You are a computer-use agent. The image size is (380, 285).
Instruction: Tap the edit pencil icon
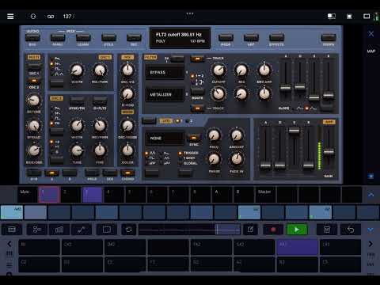click(x=250, y=230)
